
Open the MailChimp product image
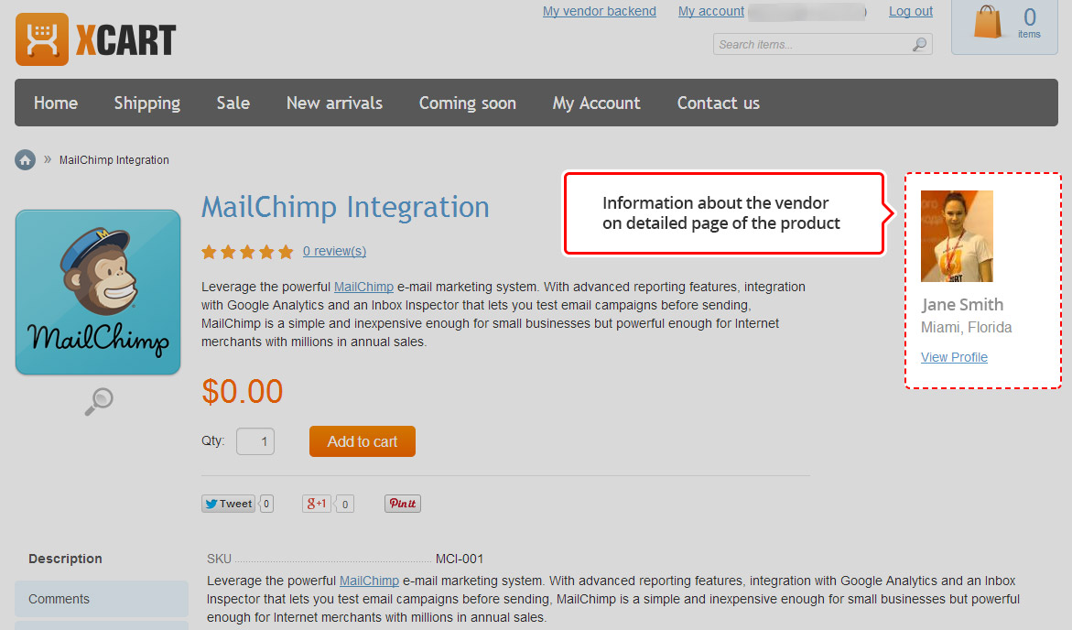[x=98, y=292]
